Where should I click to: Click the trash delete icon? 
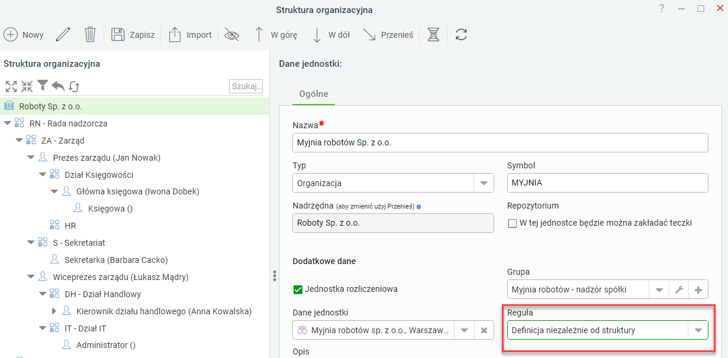click(x=90, y=35)
